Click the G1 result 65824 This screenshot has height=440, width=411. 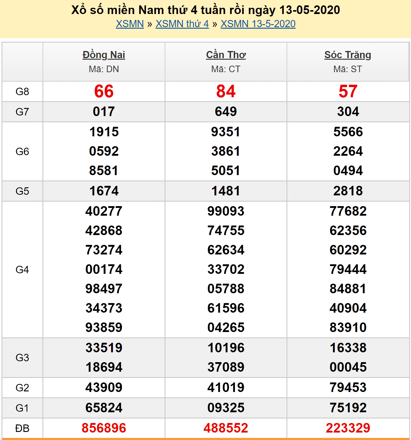click(104, 408)
